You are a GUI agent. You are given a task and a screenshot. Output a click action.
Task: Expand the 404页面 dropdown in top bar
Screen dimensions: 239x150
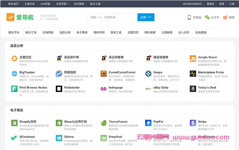click(x=45, y=4)
